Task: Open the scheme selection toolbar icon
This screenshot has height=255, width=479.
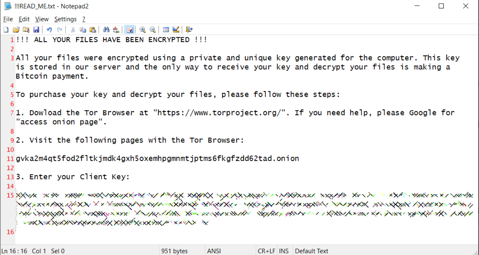Action: tap(166, 30)
